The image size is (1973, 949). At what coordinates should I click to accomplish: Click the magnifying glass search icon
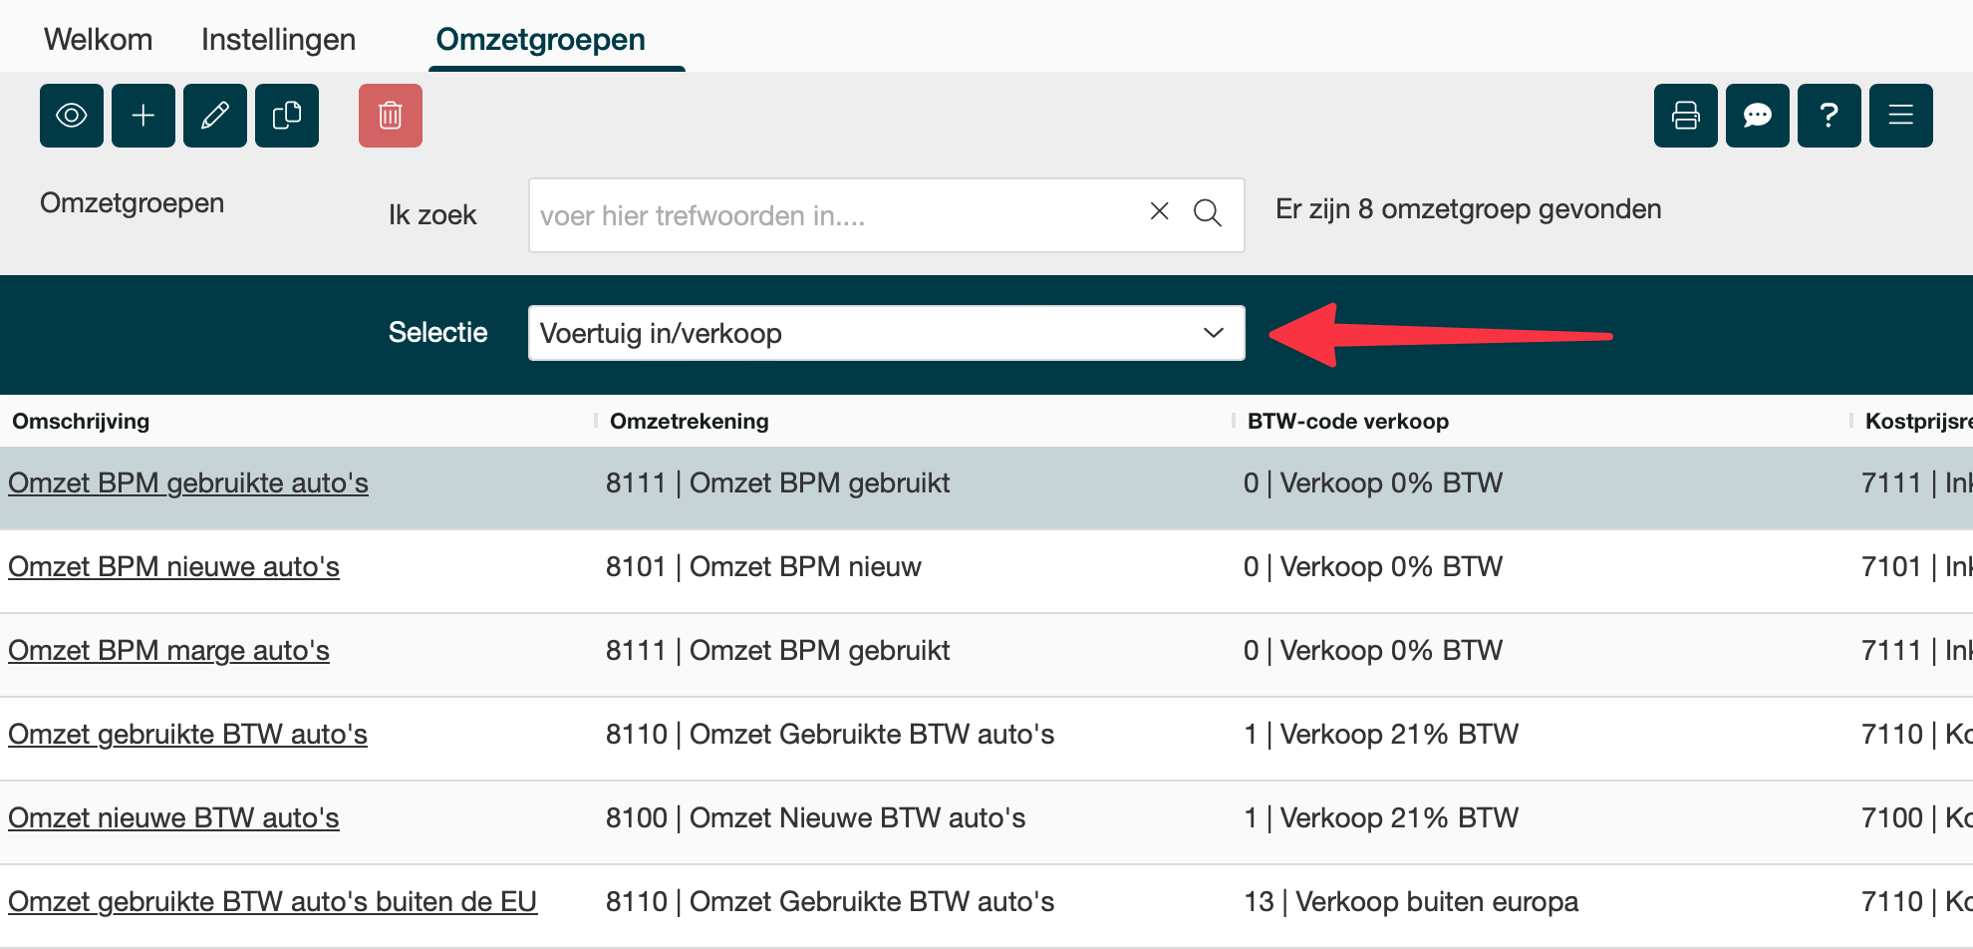[x=1208, y=212]
